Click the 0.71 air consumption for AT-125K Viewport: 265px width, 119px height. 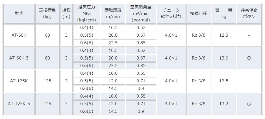click(x=141, y=81)
